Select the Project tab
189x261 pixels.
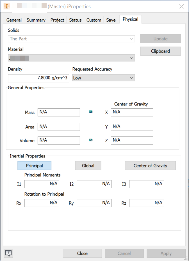57,20
